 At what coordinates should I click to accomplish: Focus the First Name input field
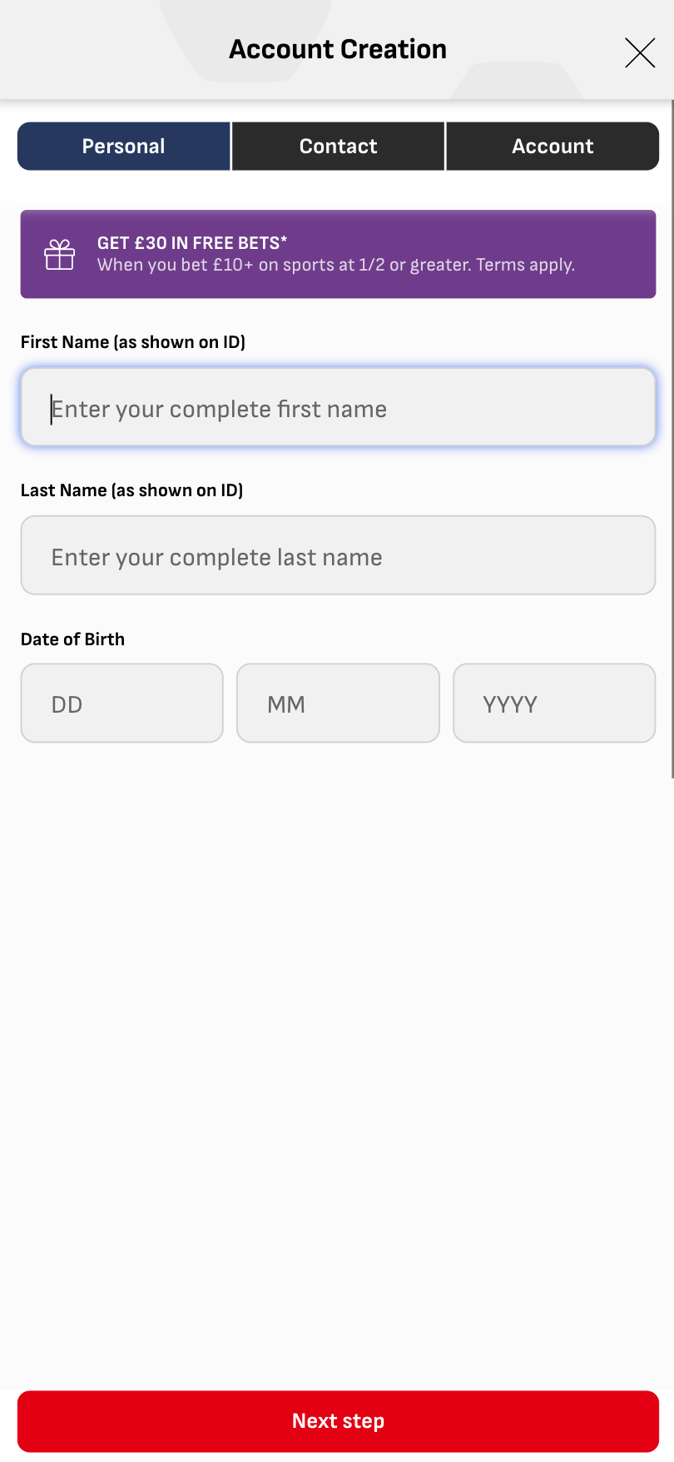point(338,408)
